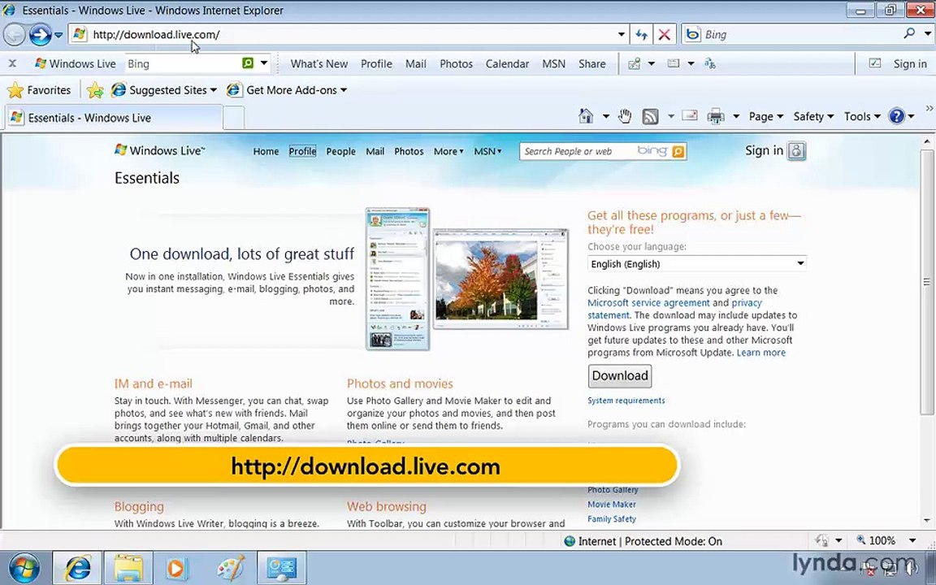Open Windows Media Player from the taskbar
This screenshot has height=585, width=936.
click(x=177, y=567)
